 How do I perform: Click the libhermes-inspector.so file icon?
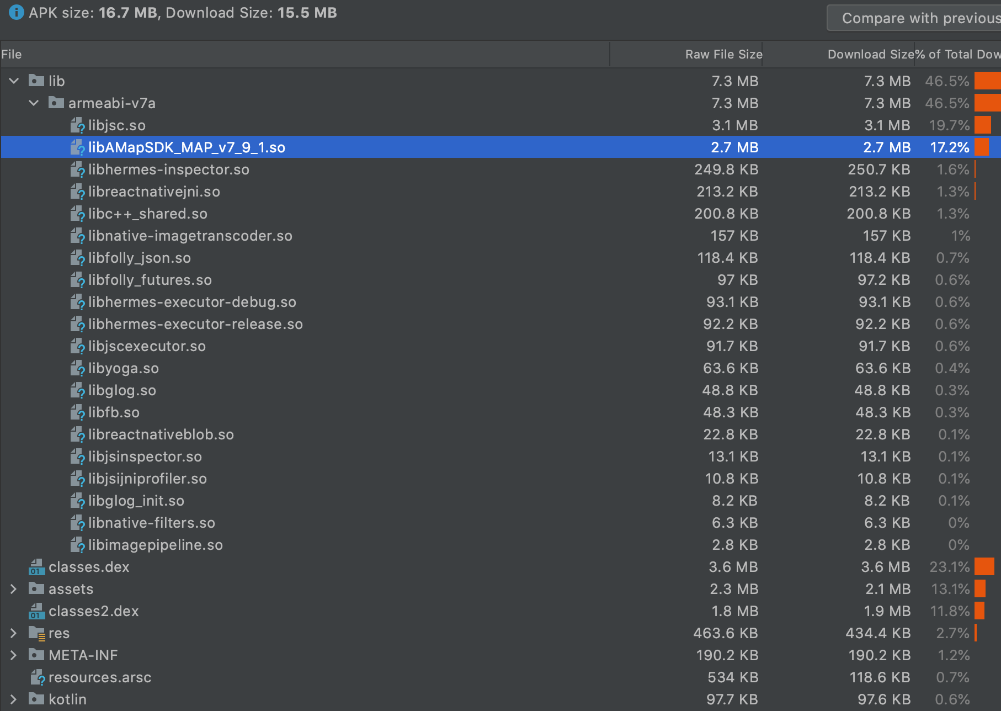pos(77,169)
